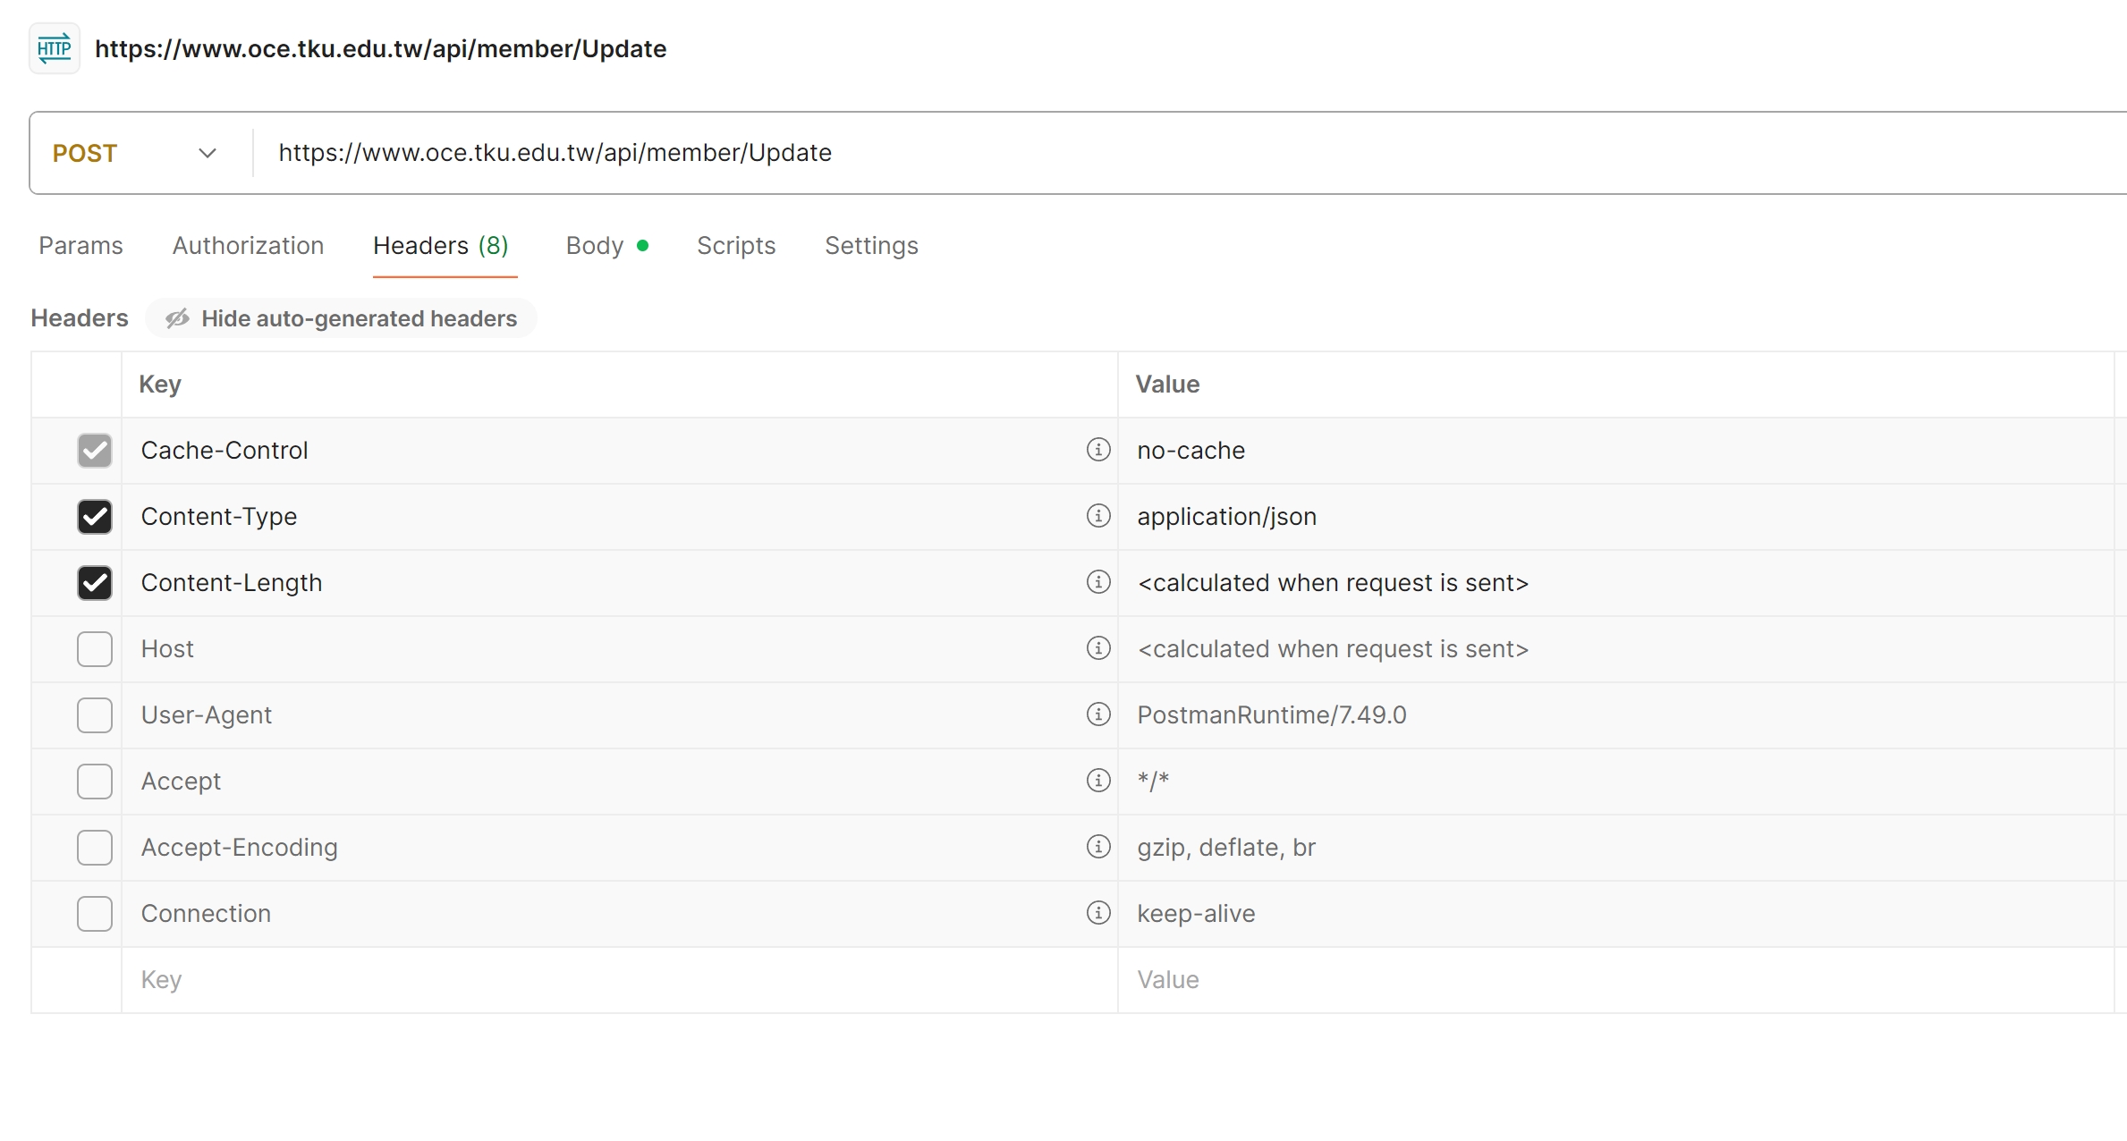Click the Host calculated value cell
2127x1141 pixels.
(1615, 649)
